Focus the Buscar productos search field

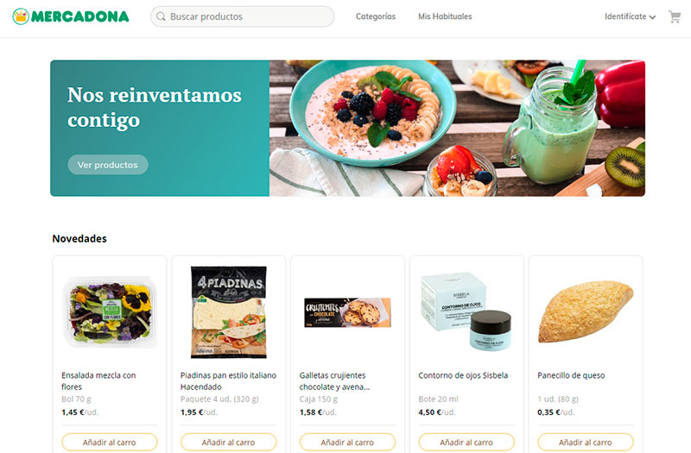242,16
